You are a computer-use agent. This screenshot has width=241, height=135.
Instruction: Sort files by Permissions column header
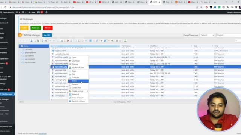point(134,46)
